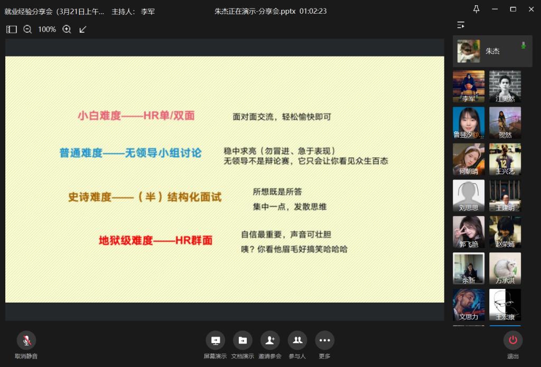Click the 100% zoom level indicator
This screenshot has width=541, height=367.
coord(47,30)
